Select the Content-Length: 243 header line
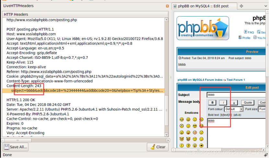This screenshot has width=269, height=158. click(24, 86)
